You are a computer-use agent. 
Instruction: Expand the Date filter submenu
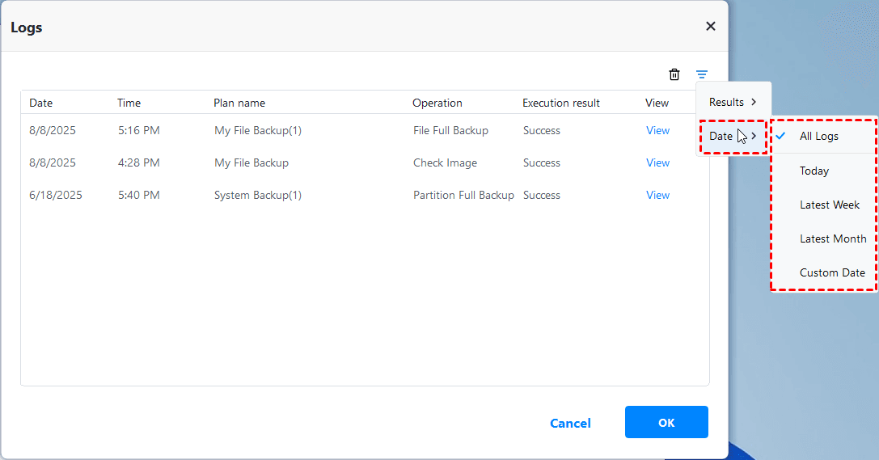[733, 136]
